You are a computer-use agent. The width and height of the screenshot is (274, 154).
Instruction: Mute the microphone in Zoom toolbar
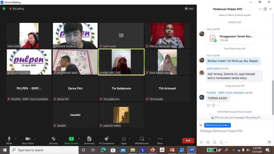coord(9,139)
